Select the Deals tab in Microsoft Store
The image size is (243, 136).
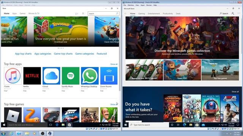(x=178, y=14)
